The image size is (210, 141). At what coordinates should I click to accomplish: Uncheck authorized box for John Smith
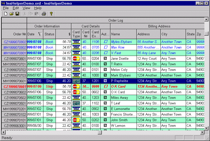[x=105, y=120]
